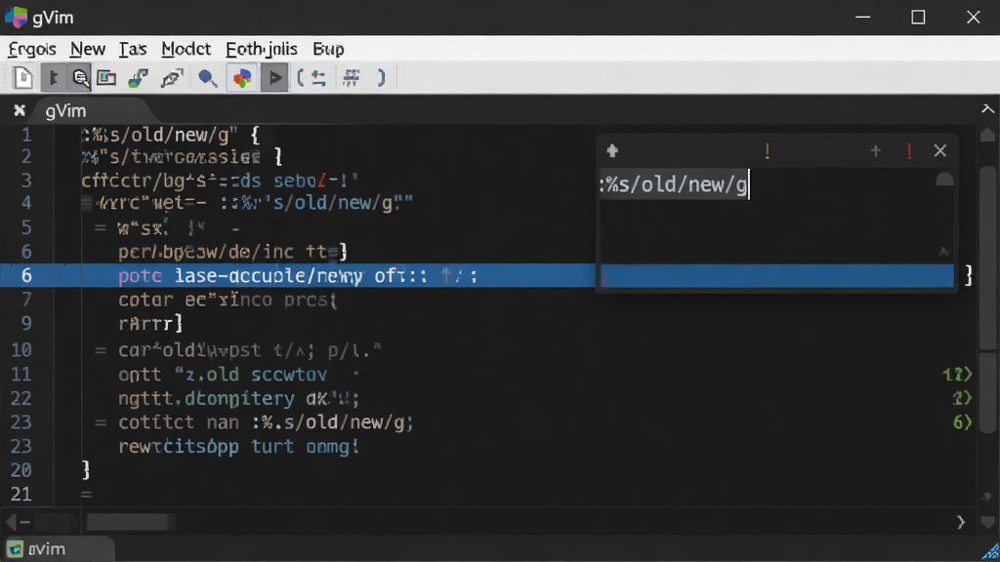
Task: Click the new file icon in toolbar
Action: pyautogui.click(x=23, y=78)
